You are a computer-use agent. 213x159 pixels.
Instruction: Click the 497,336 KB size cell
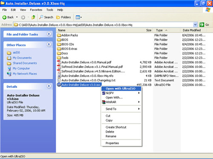[x=144, y=85]
